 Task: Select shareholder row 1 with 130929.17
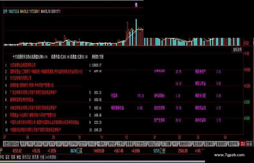53,65
